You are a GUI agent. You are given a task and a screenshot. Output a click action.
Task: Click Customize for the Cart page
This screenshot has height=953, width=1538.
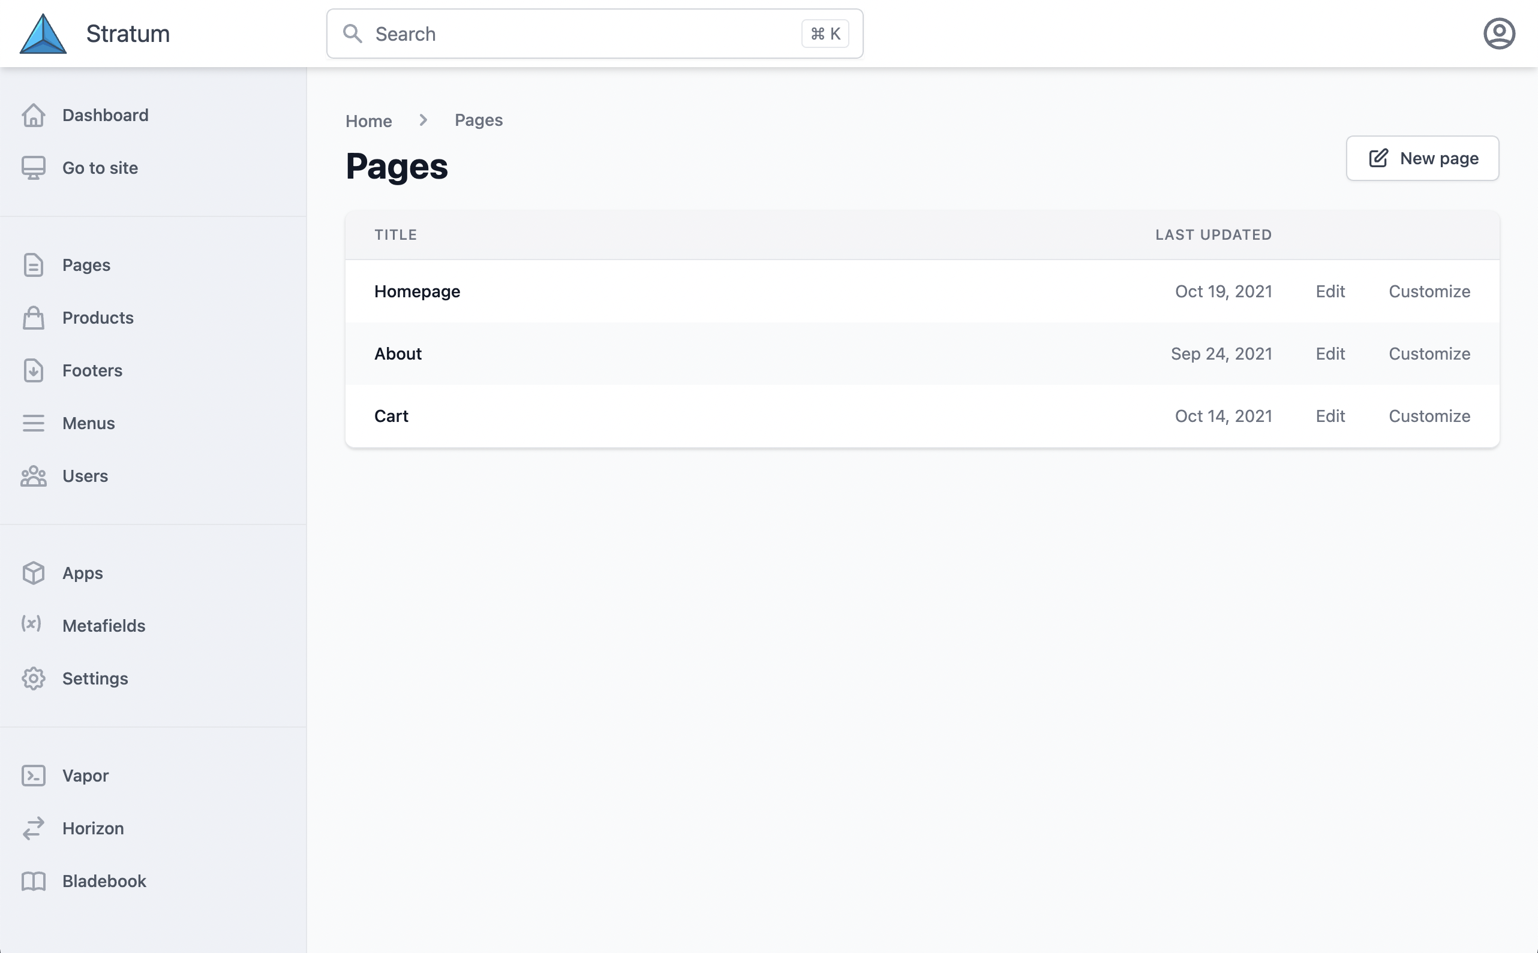(x=1429, y=416)
